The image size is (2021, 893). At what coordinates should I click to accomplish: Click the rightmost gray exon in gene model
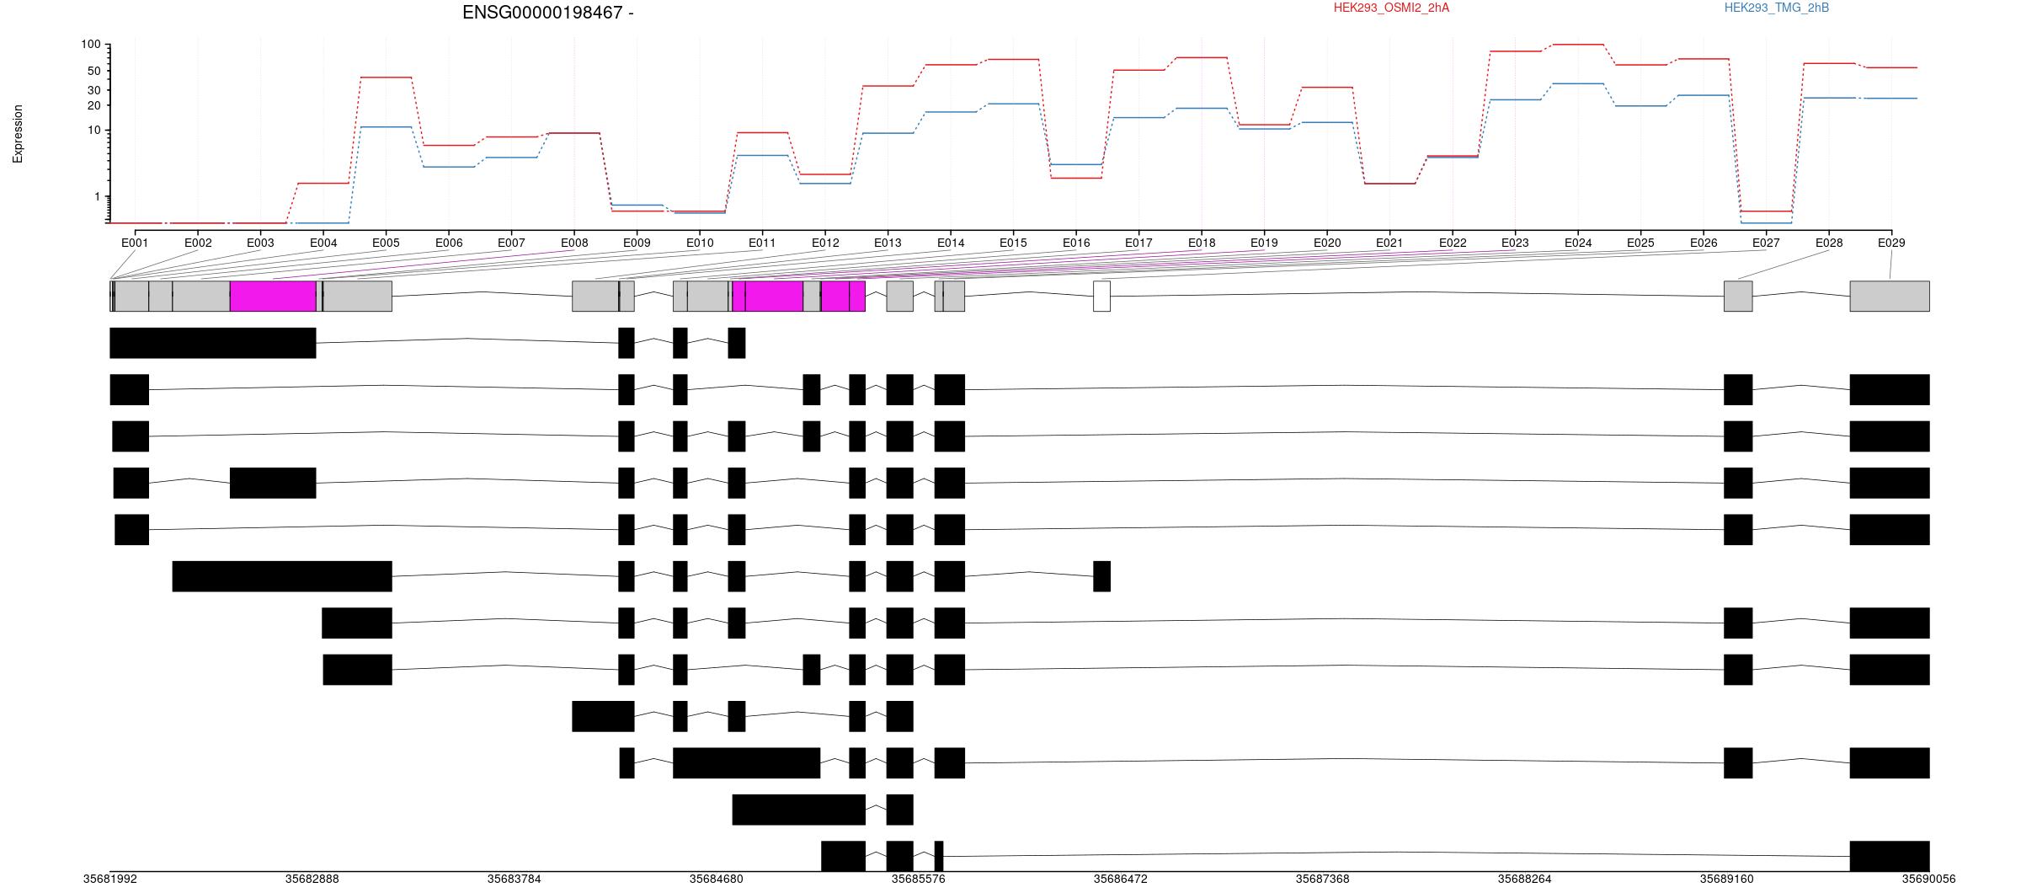point(1890,297)
